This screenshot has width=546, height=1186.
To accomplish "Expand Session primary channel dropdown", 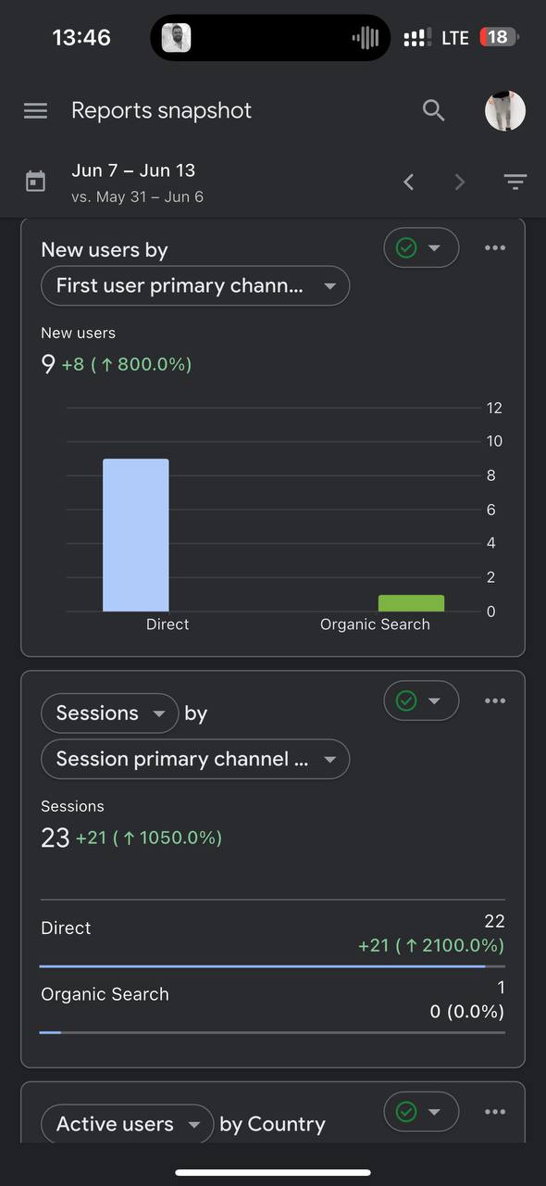I will [195, 759].
